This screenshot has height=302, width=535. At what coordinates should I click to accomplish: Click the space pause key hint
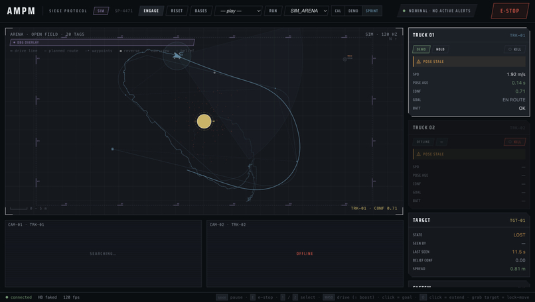pyautogui.click(x=229, y=297)
